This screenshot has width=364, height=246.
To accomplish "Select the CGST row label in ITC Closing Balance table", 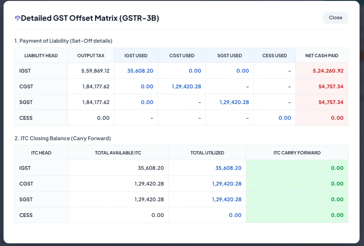I will [26, 184].
